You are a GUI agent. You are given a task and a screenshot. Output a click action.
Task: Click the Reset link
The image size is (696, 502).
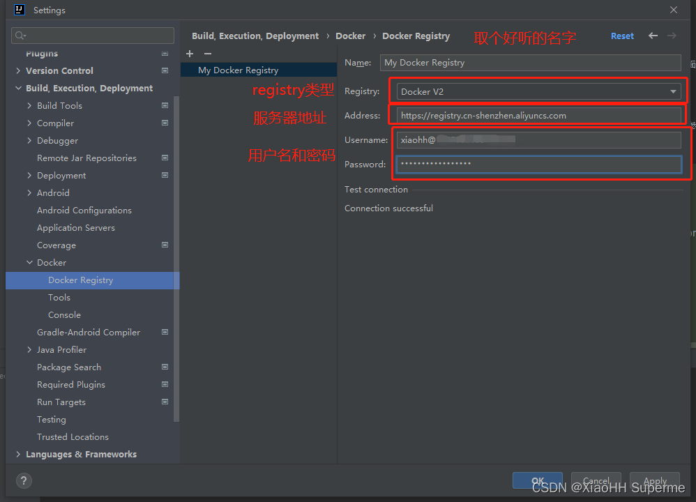click(x=621, y=36)
